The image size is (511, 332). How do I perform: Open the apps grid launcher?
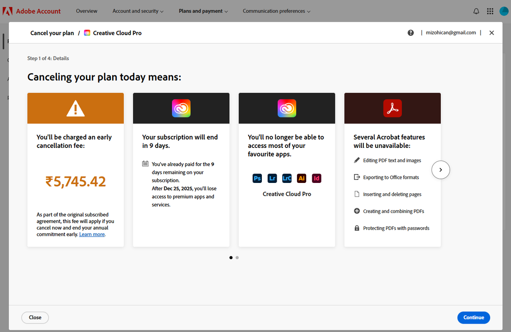pos(490,11)
